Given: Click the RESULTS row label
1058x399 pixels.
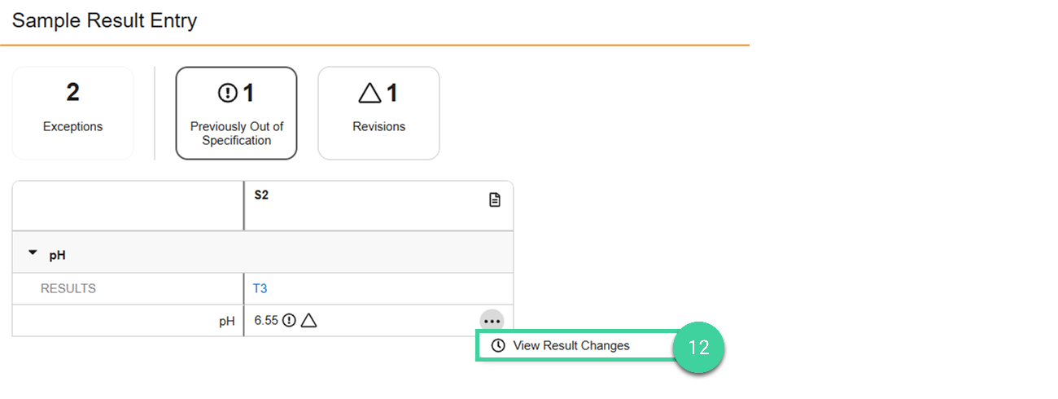Looking at the screenshot, I should click(68, 288).
